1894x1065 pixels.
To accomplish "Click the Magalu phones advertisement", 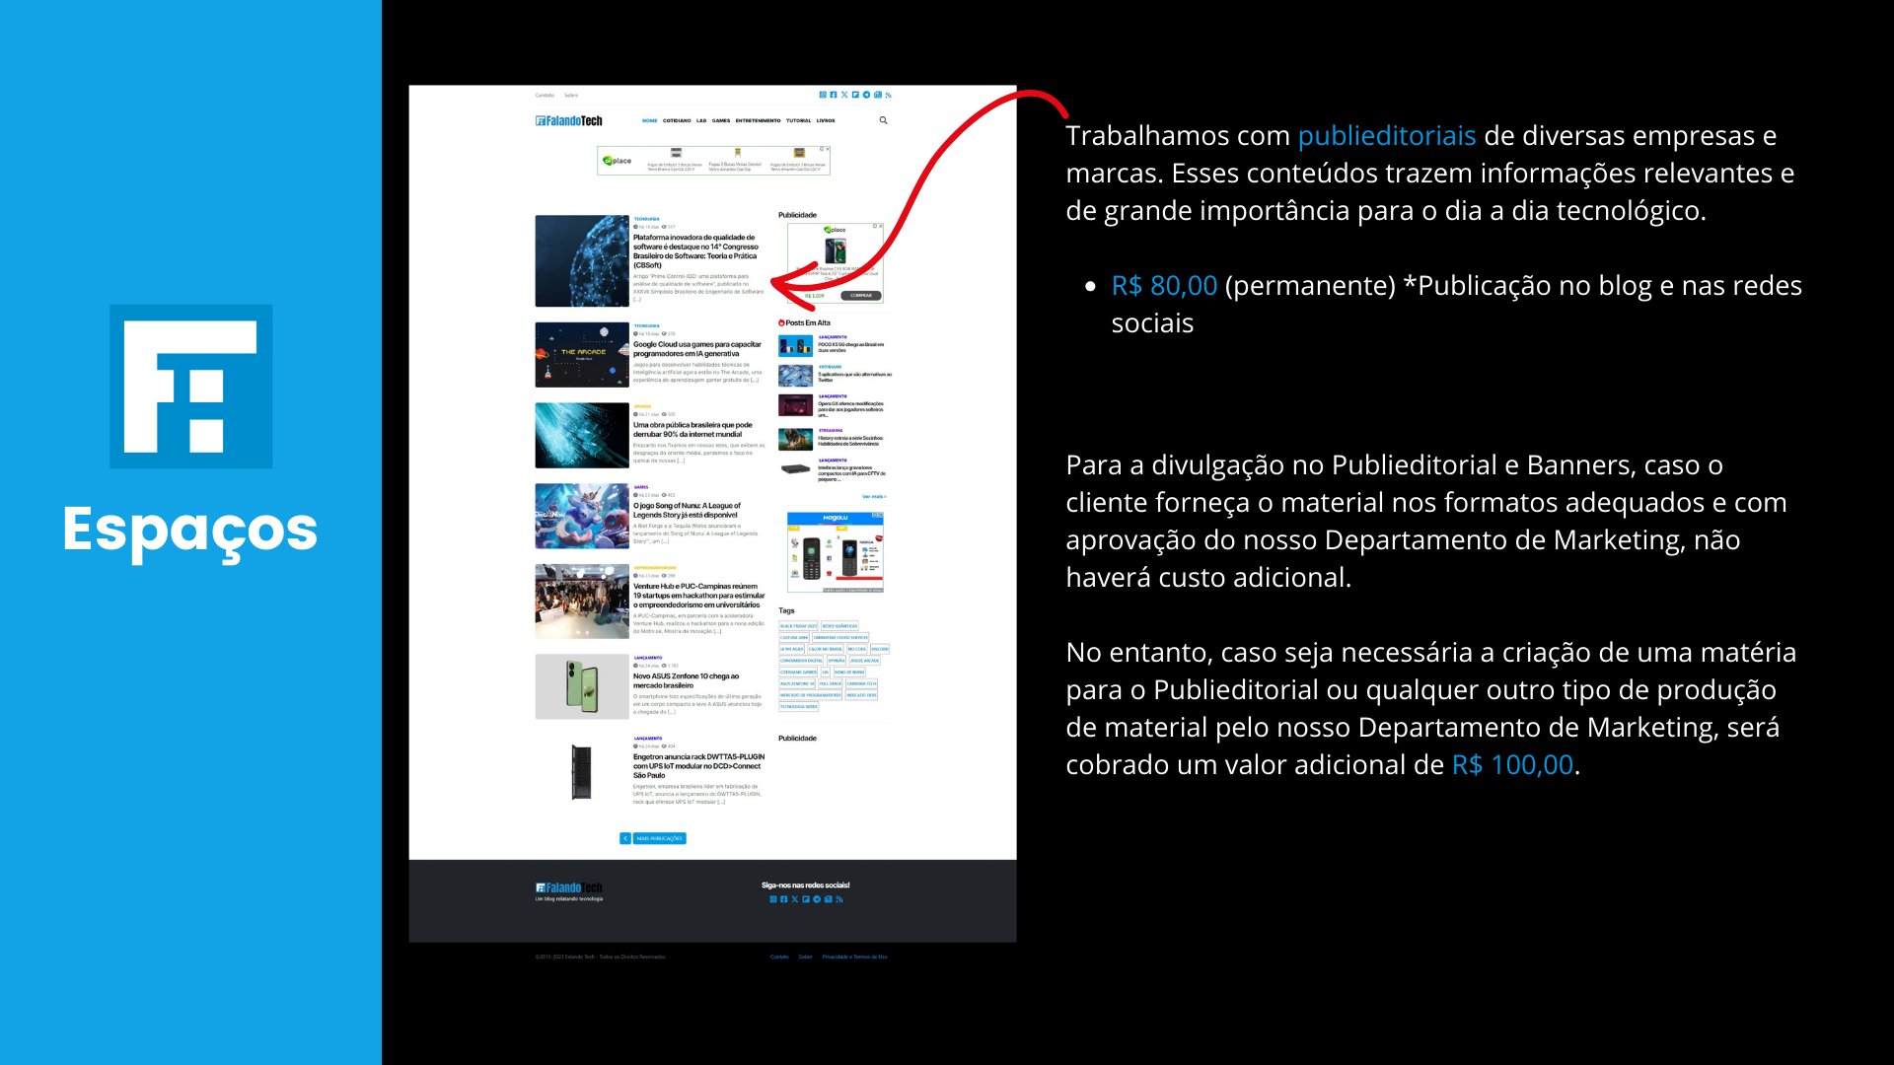I will coord(836,552).
